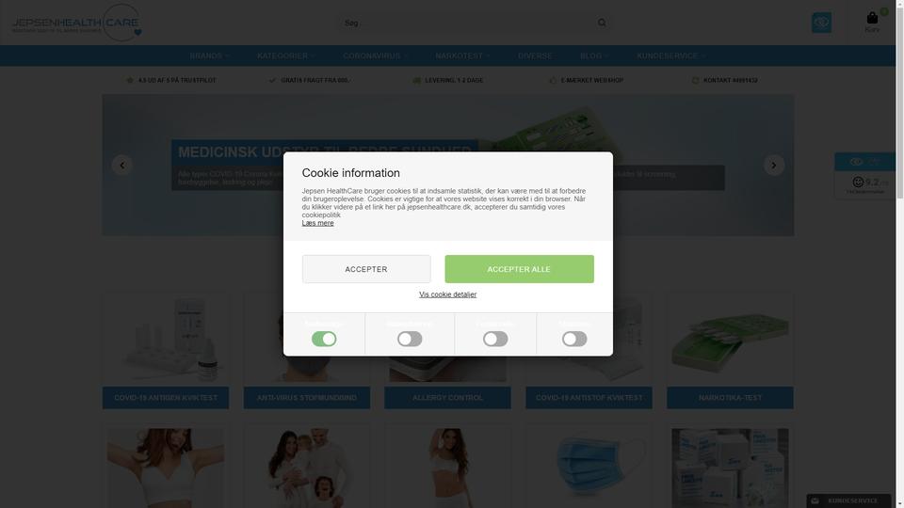Go to previous banner slide arrow
Viewport: 904px width, 508px height.
pos(121,166)
